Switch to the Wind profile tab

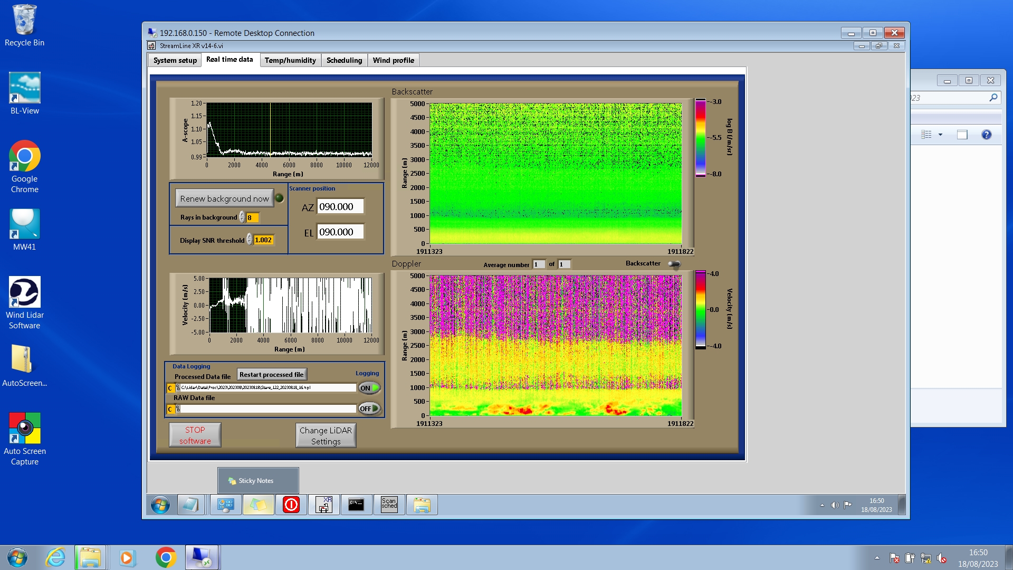click(x=393, y=60)
